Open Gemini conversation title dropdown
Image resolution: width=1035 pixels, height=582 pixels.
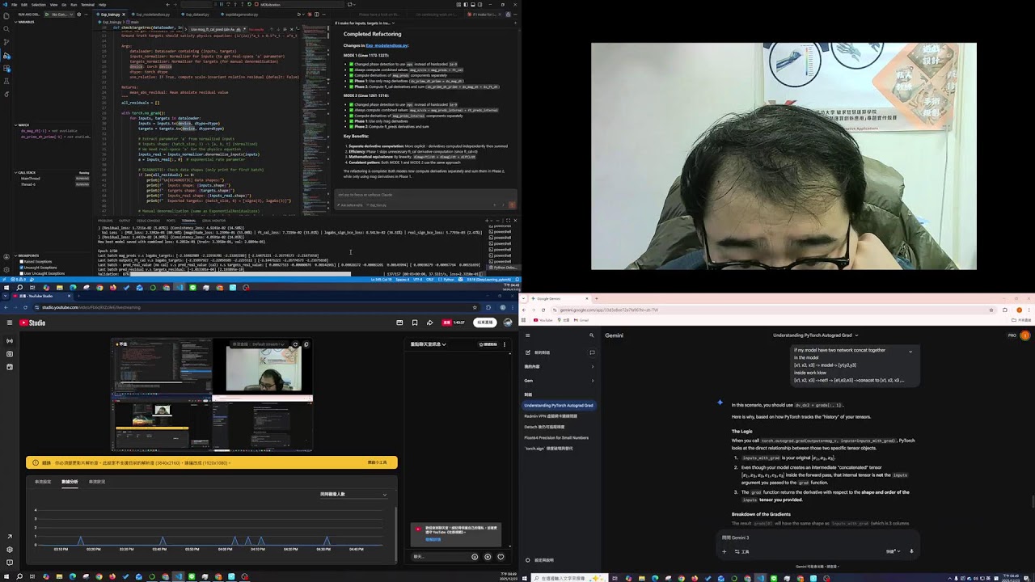pos(815,335)
